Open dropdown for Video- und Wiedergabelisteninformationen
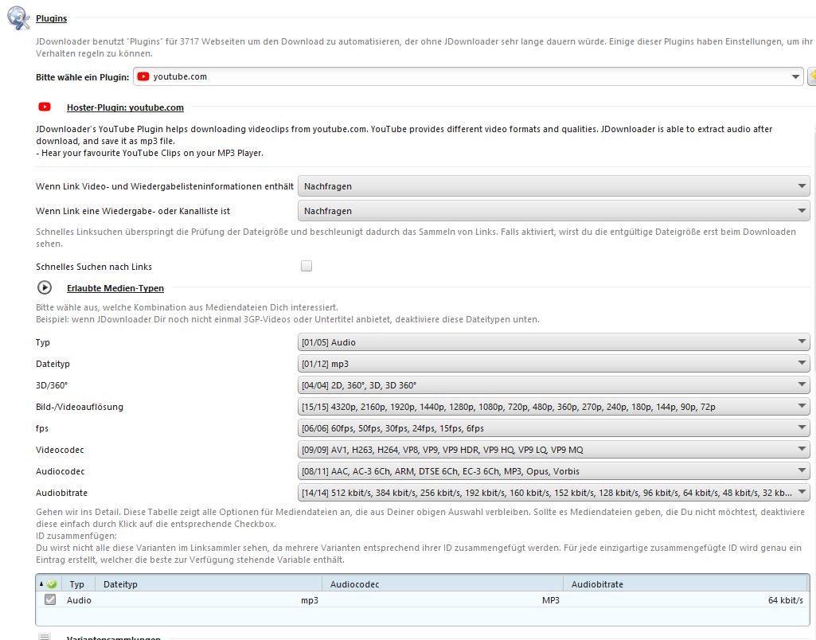This screenshot has height=640, width=816. (554, 186)
